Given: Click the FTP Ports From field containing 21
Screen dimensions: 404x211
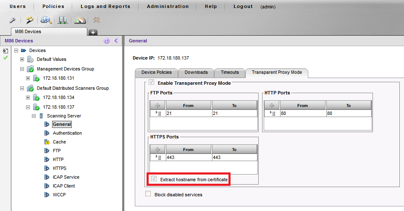Looking at the screenshot, I should pyautogui.click(x=188, y=113).
